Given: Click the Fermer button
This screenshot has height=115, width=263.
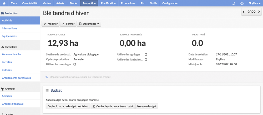Looking at the screenshot, I should click(68, 24).
